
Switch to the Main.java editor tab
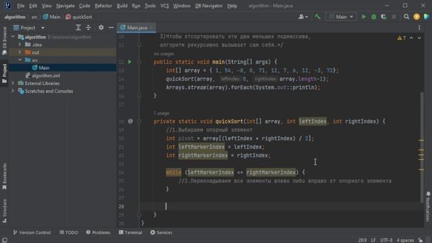coord(137,28)
